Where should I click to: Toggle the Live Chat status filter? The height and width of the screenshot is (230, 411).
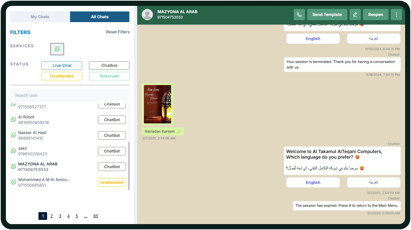62,65
